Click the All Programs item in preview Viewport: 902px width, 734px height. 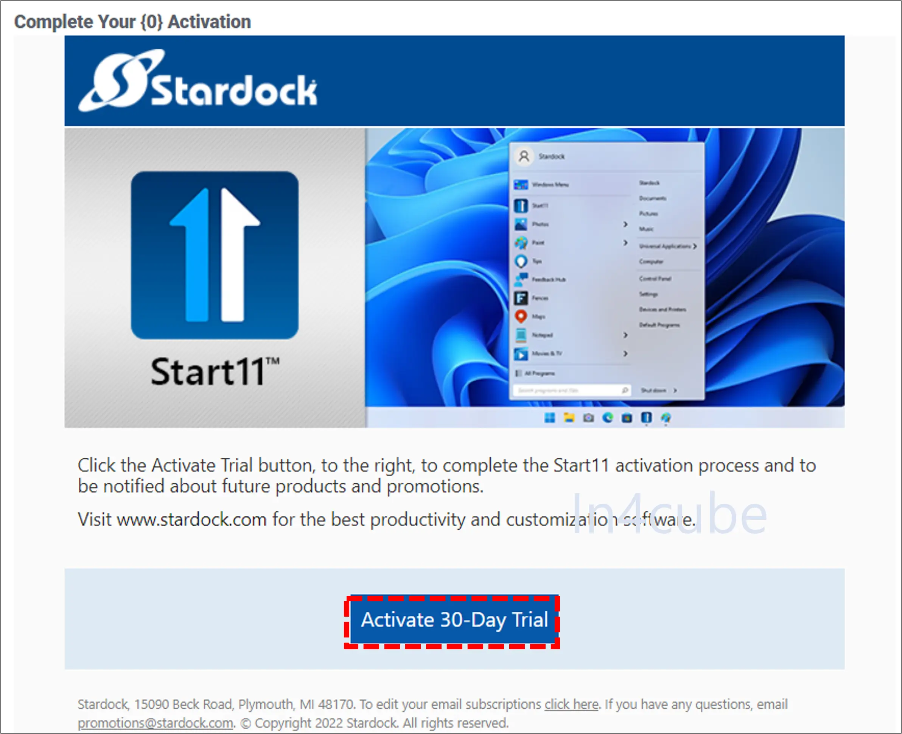(535, 373)
